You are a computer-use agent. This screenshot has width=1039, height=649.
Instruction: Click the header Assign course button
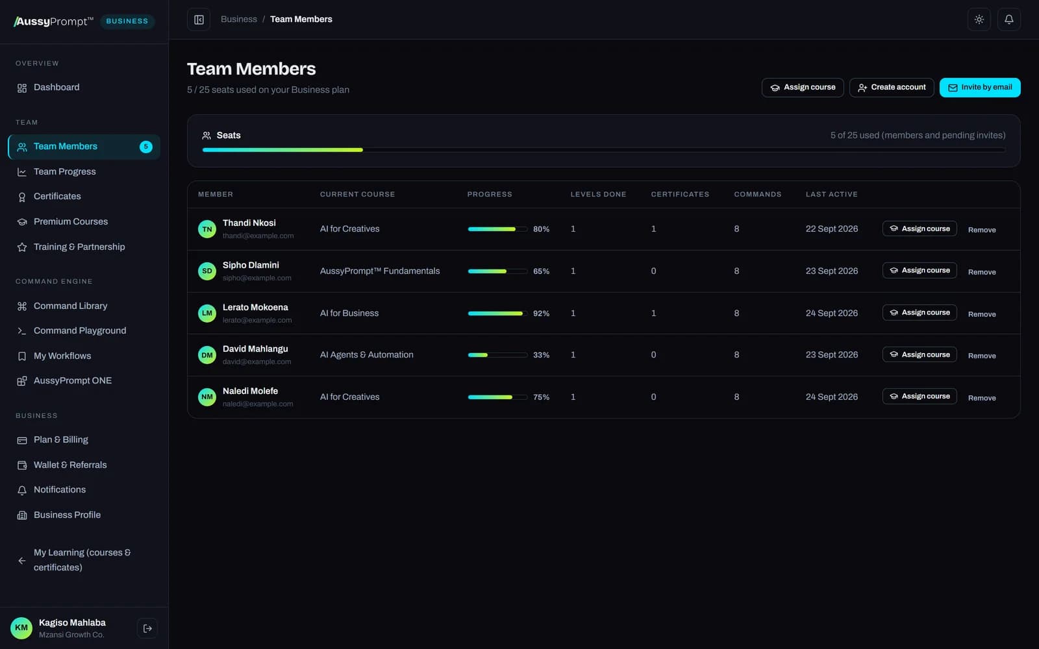(803, 88)
